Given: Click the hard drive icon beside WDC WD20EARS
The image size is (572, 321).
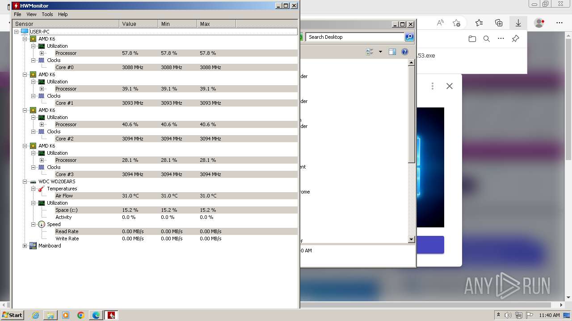Looking at the screenshot, I should coord(33,181).
